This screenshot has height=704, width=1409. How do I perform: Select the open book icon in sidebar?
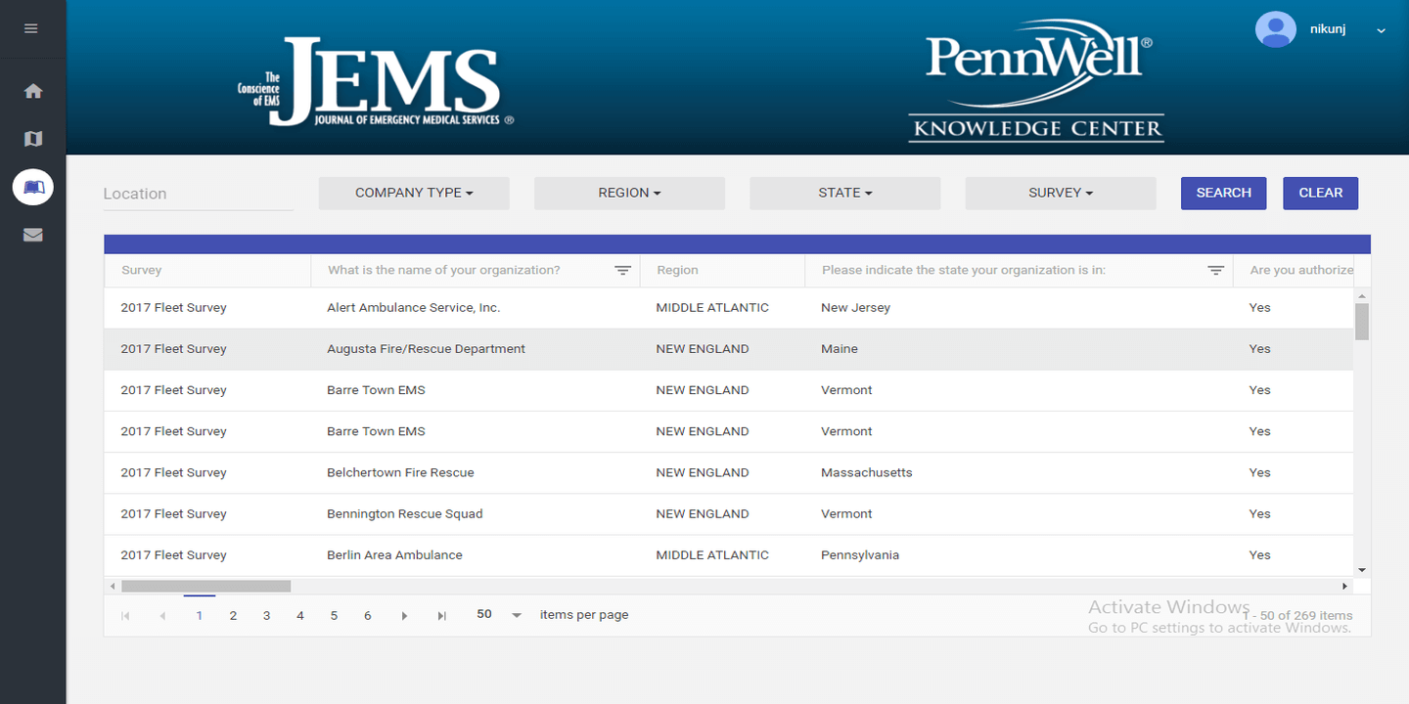[x=33, y=186]
